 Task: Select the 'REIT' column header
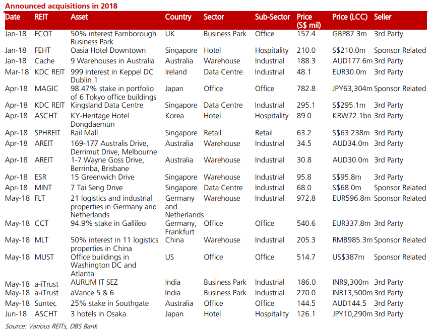[41, 17]
